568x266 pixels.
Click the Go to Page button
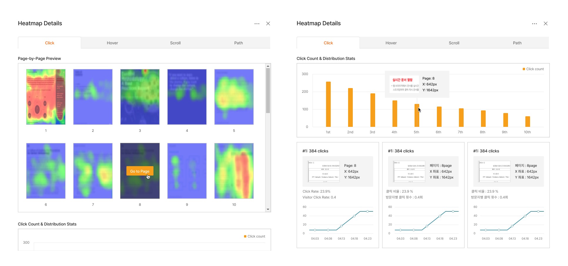140,171
